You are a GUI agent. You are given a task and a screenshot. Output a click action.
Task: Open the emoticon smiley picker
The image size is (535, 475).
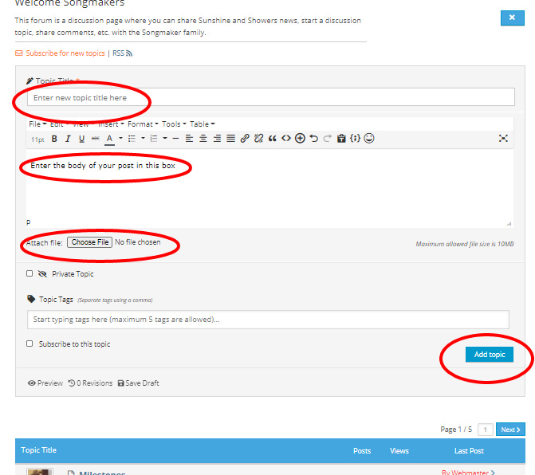[368, 139]
